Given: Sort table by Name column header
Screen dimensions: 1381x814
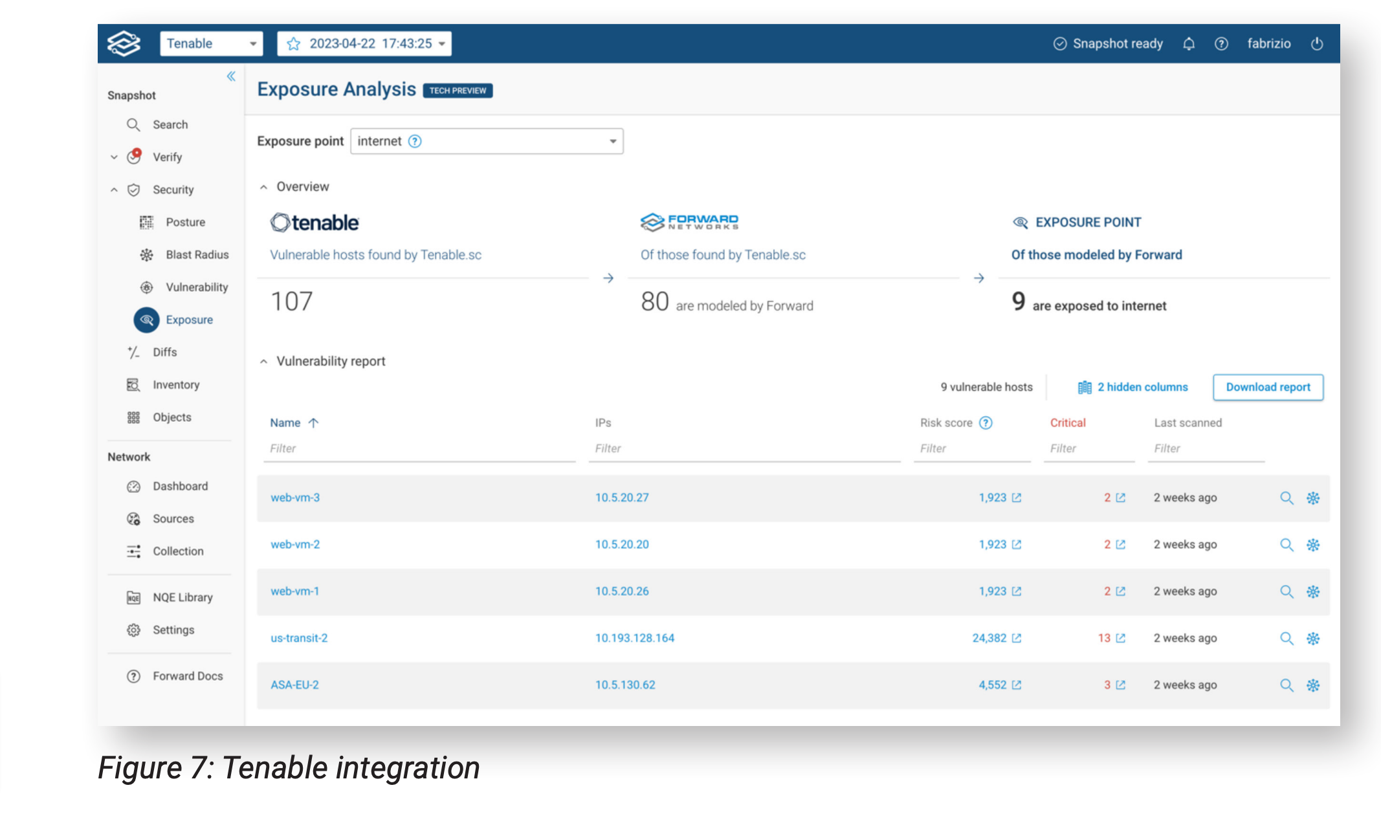Looking at the screenshot, I should coord(285,423).
